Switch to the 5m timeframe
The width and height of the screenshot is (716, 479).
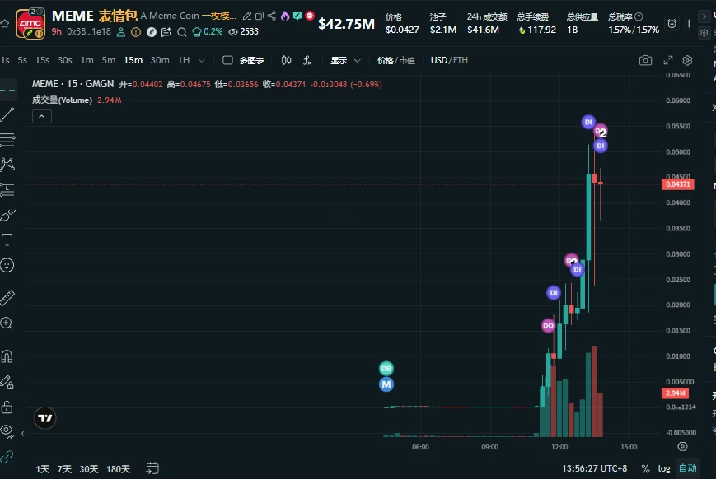pos(109,60)
